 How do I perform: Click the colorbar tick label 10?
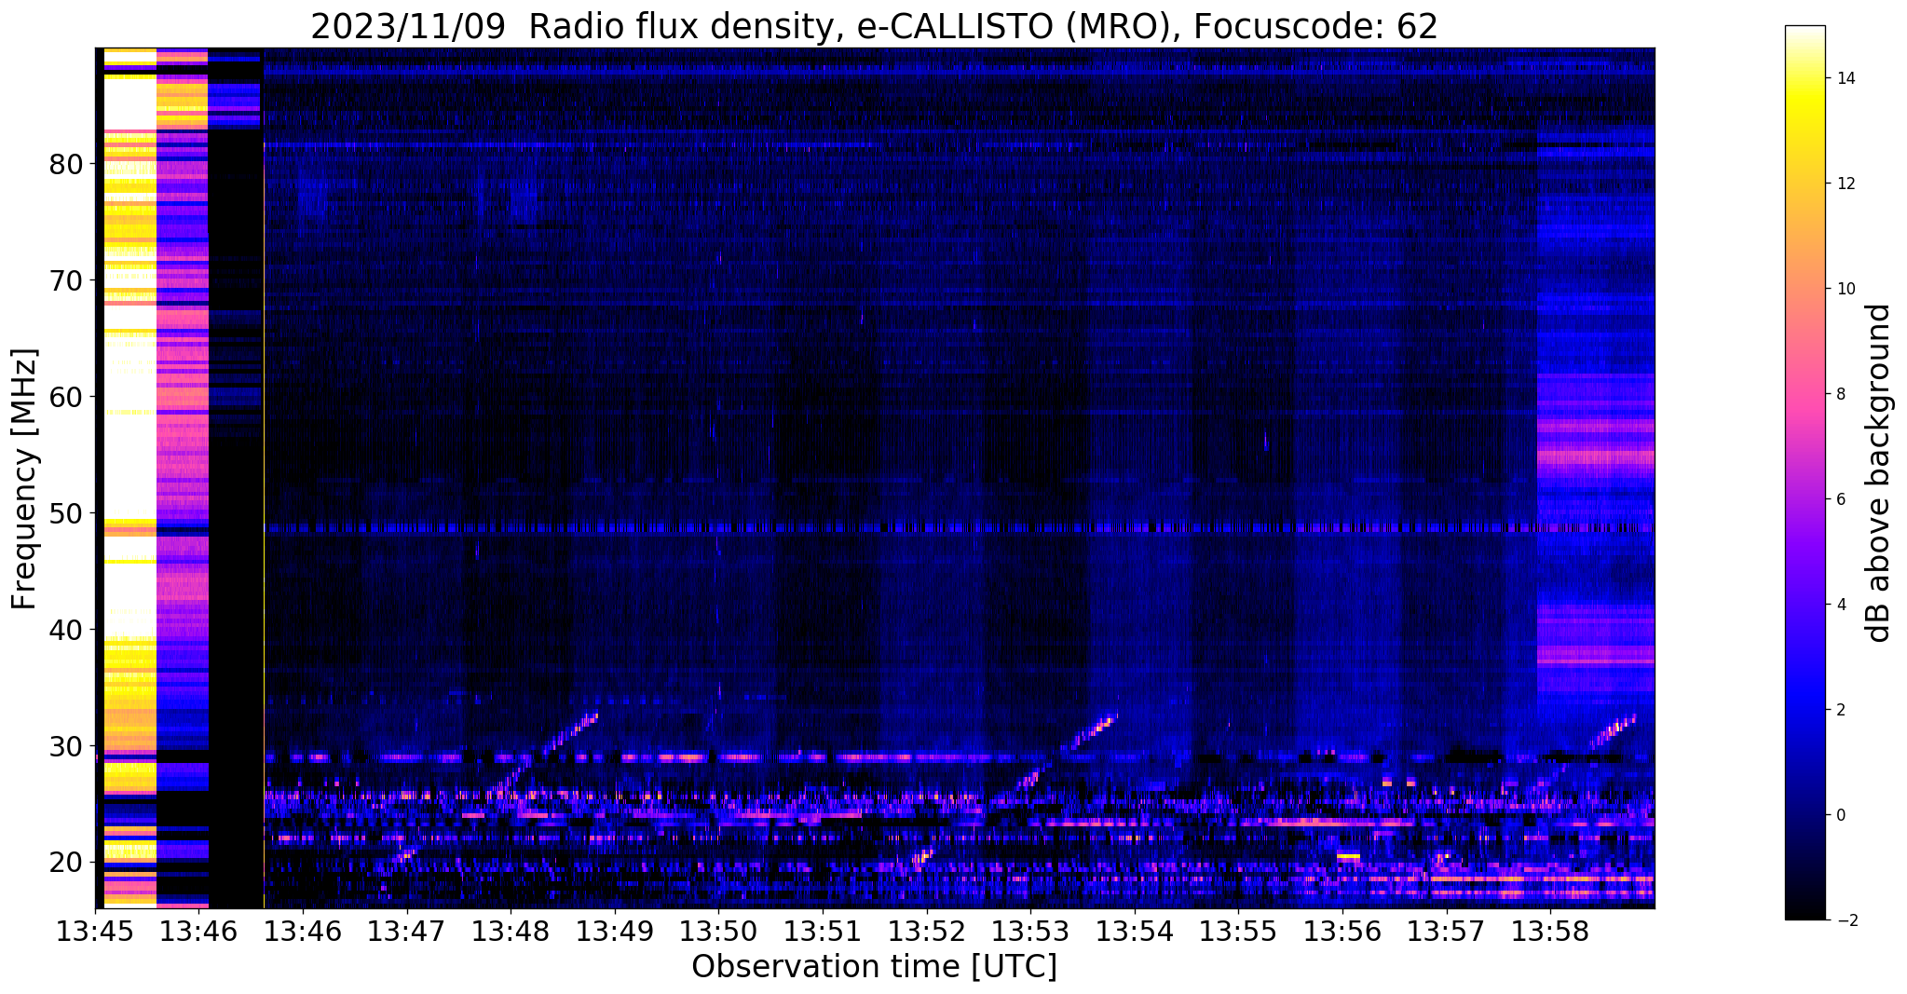[1845, 289]
